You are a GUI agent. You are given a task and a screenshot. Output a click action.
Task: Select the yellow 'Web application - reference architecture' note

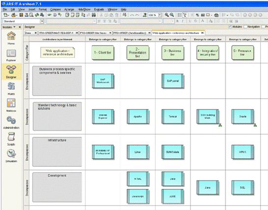[57, 52]
